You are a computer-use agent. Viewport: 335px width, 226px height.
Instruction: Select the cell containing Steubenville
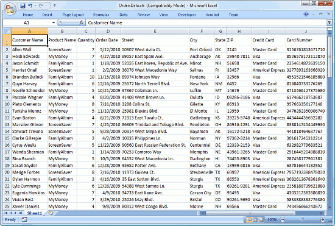pyautogui.click(x=202, y=172)
